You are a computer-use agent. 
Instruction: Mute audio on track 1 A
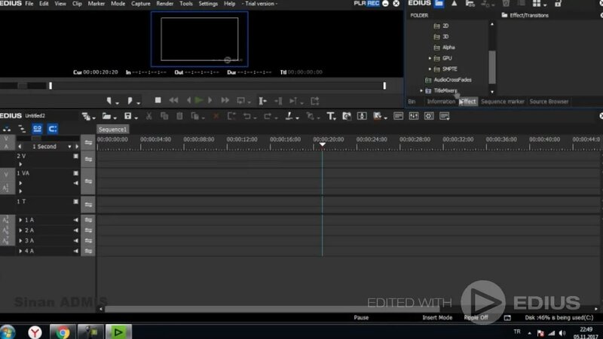(76, 220)
